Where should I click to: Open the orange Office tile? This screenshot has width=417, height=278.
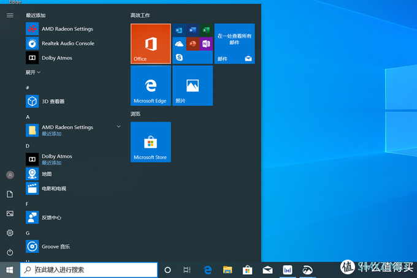(151, 43)
